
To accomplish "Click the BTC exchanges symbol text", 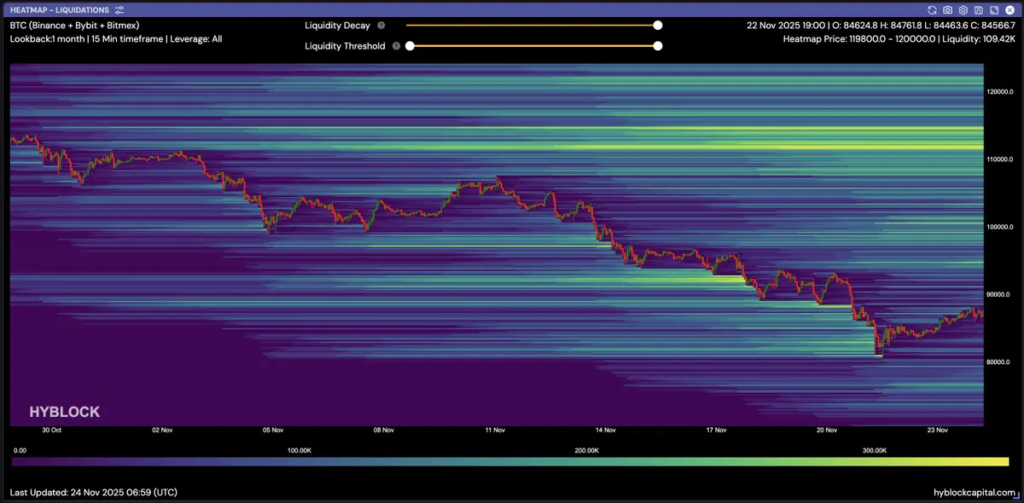I will coord(74,26).
